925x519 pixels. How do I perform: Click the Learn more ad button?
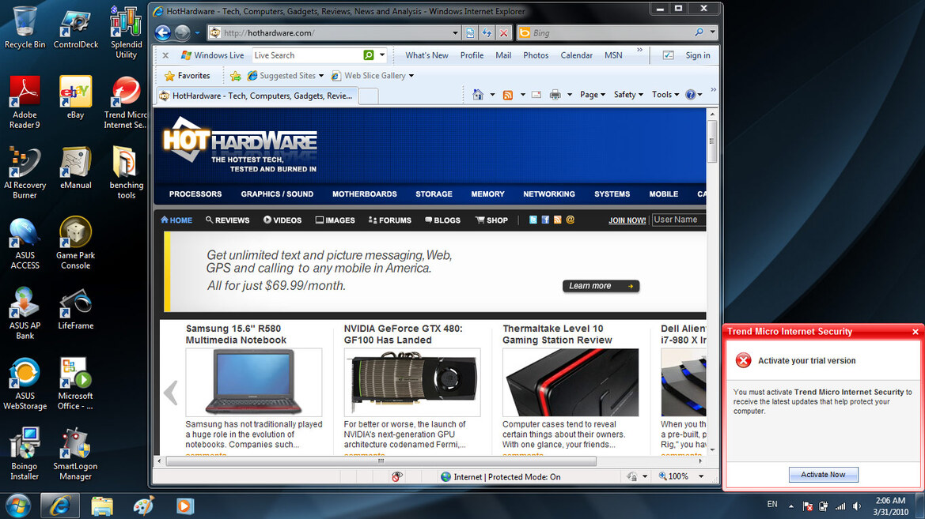coord(601,286)
